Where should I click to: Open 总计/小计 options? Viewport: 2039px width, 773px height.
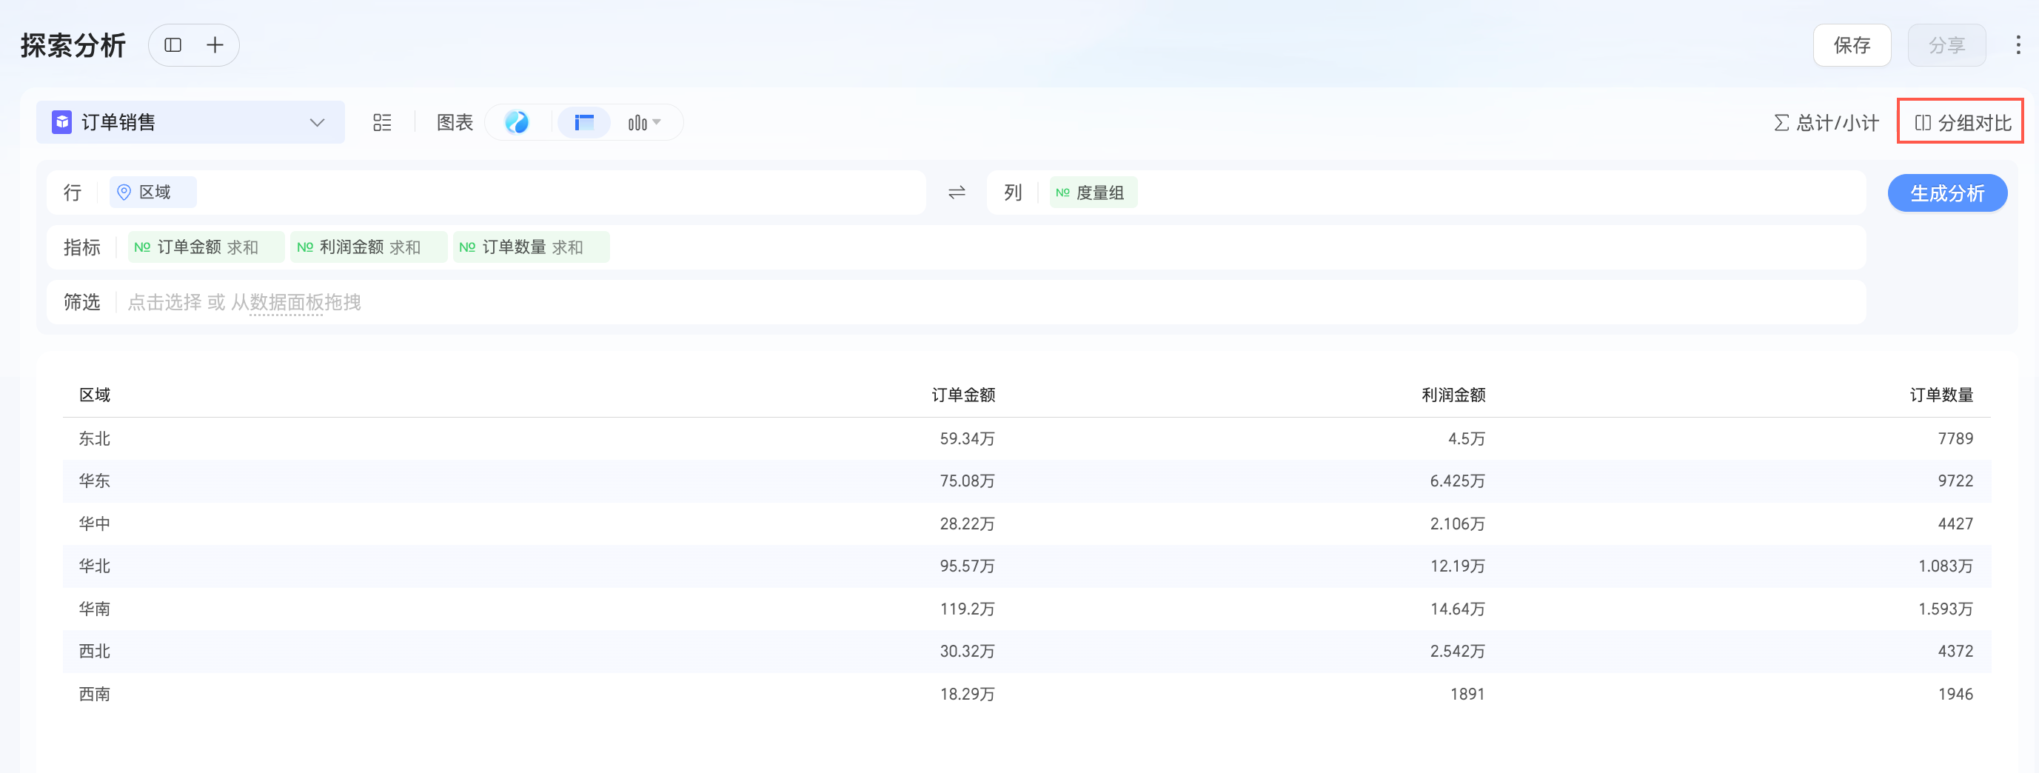pos(1826,123)
